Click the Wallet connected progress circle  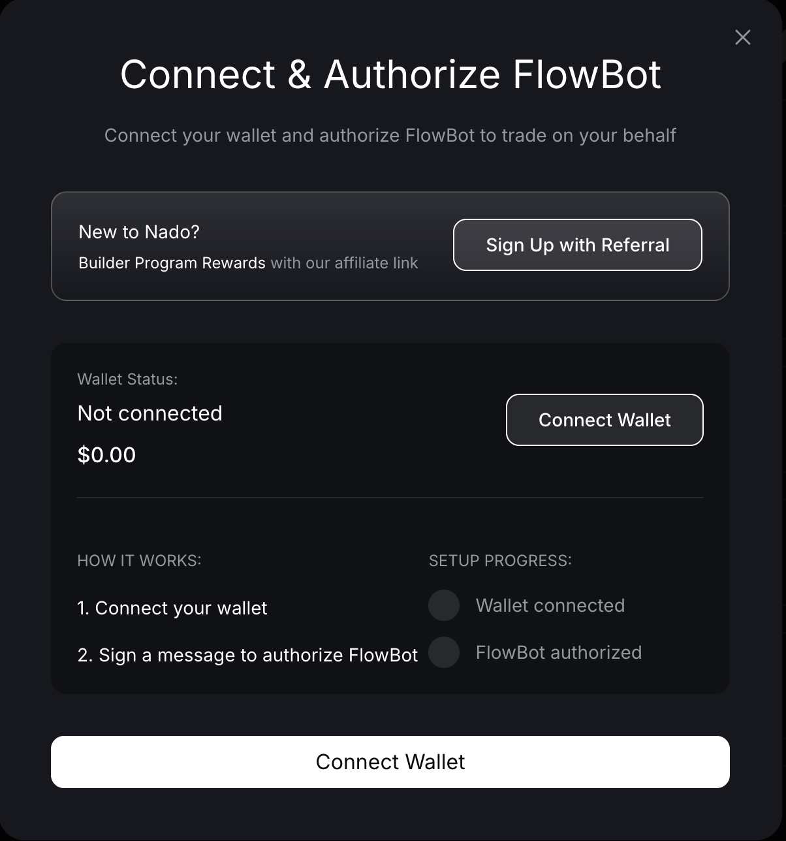click(x=444, y=605)
